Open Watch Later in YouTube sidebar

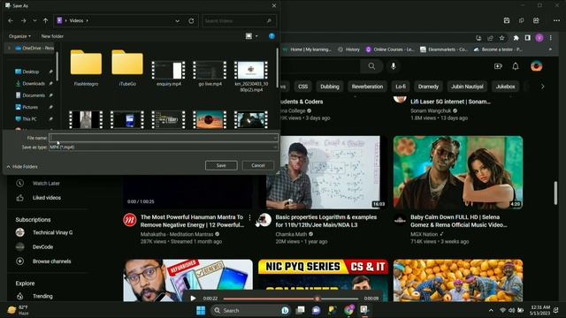click(x=46, y=183)
